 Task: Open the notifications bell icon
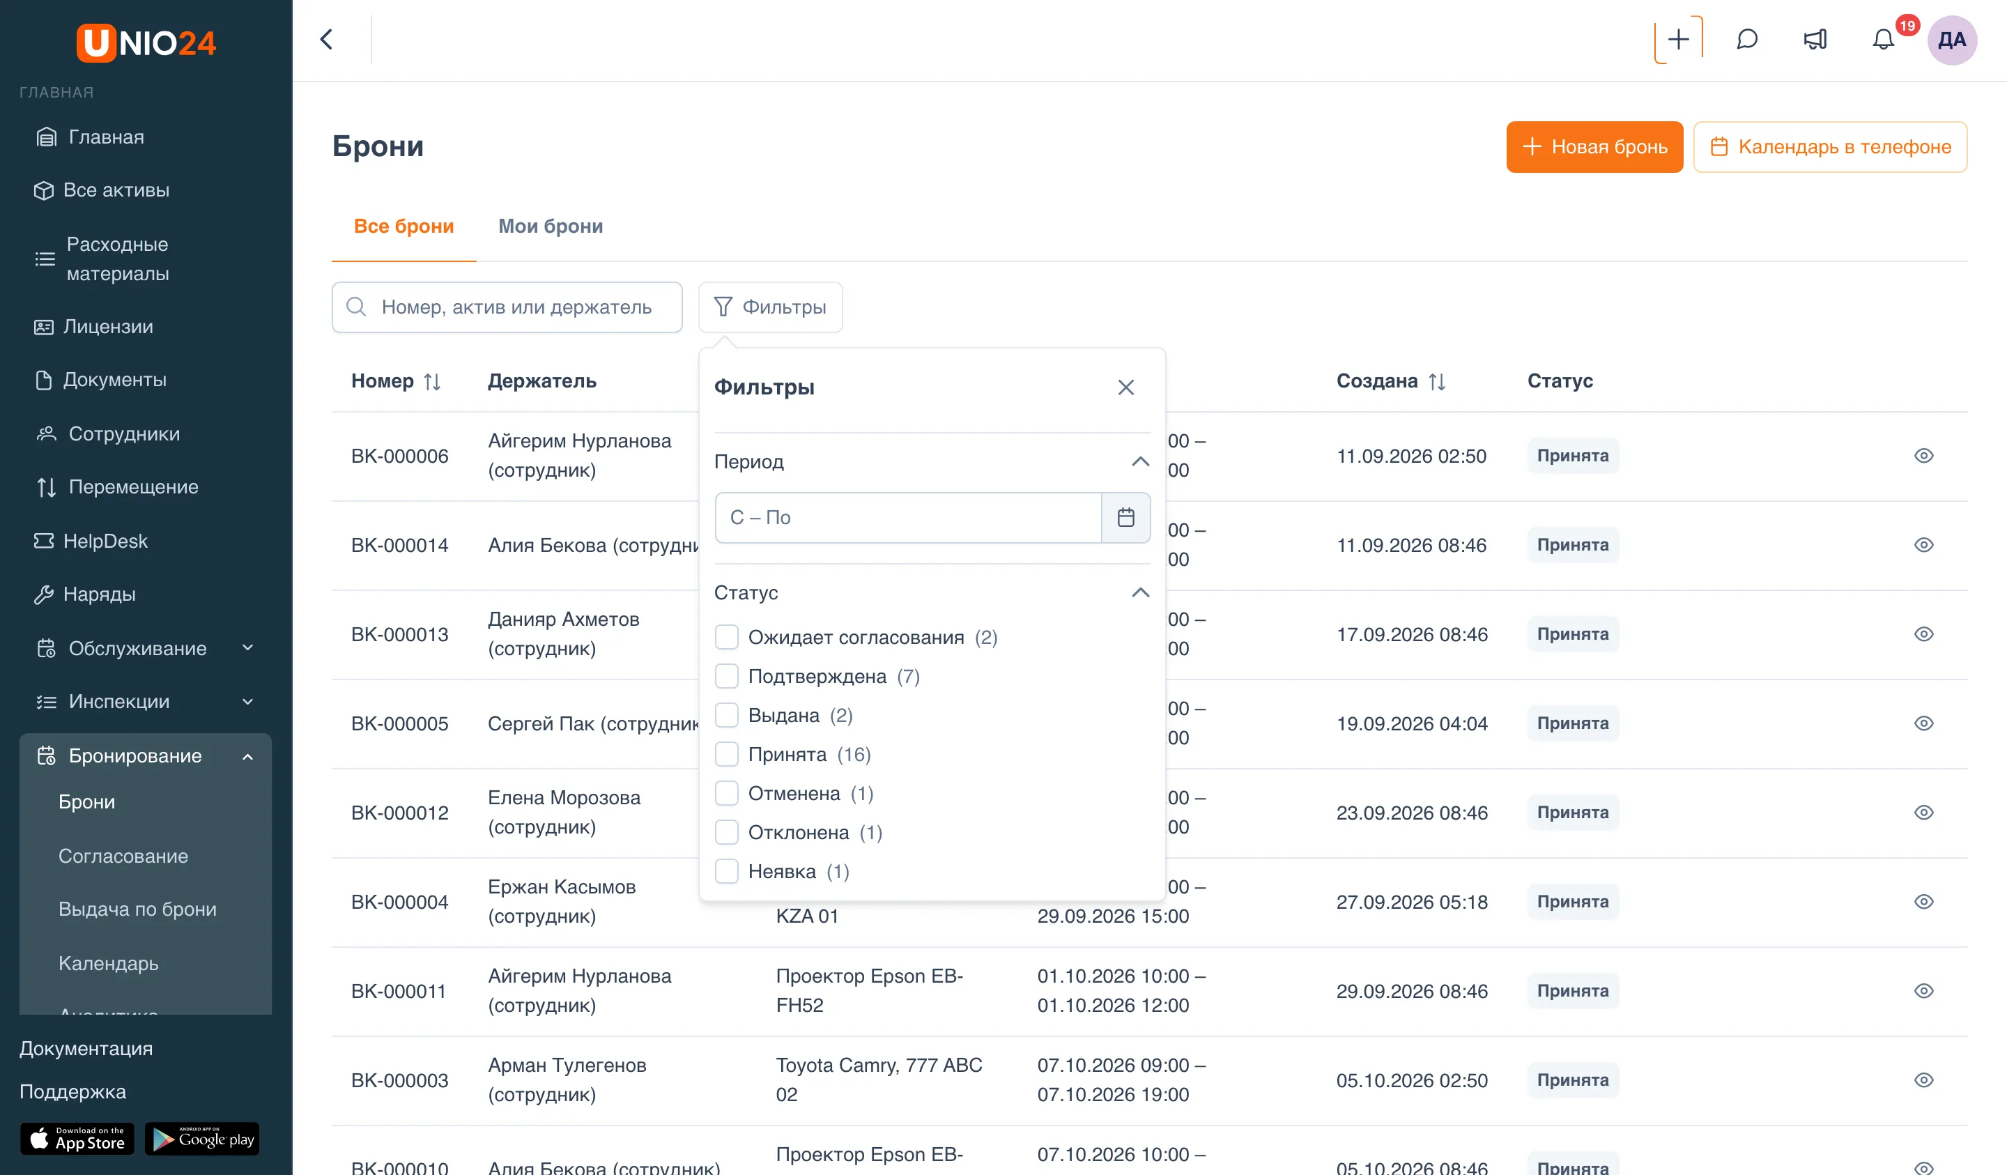point(1883,40)
